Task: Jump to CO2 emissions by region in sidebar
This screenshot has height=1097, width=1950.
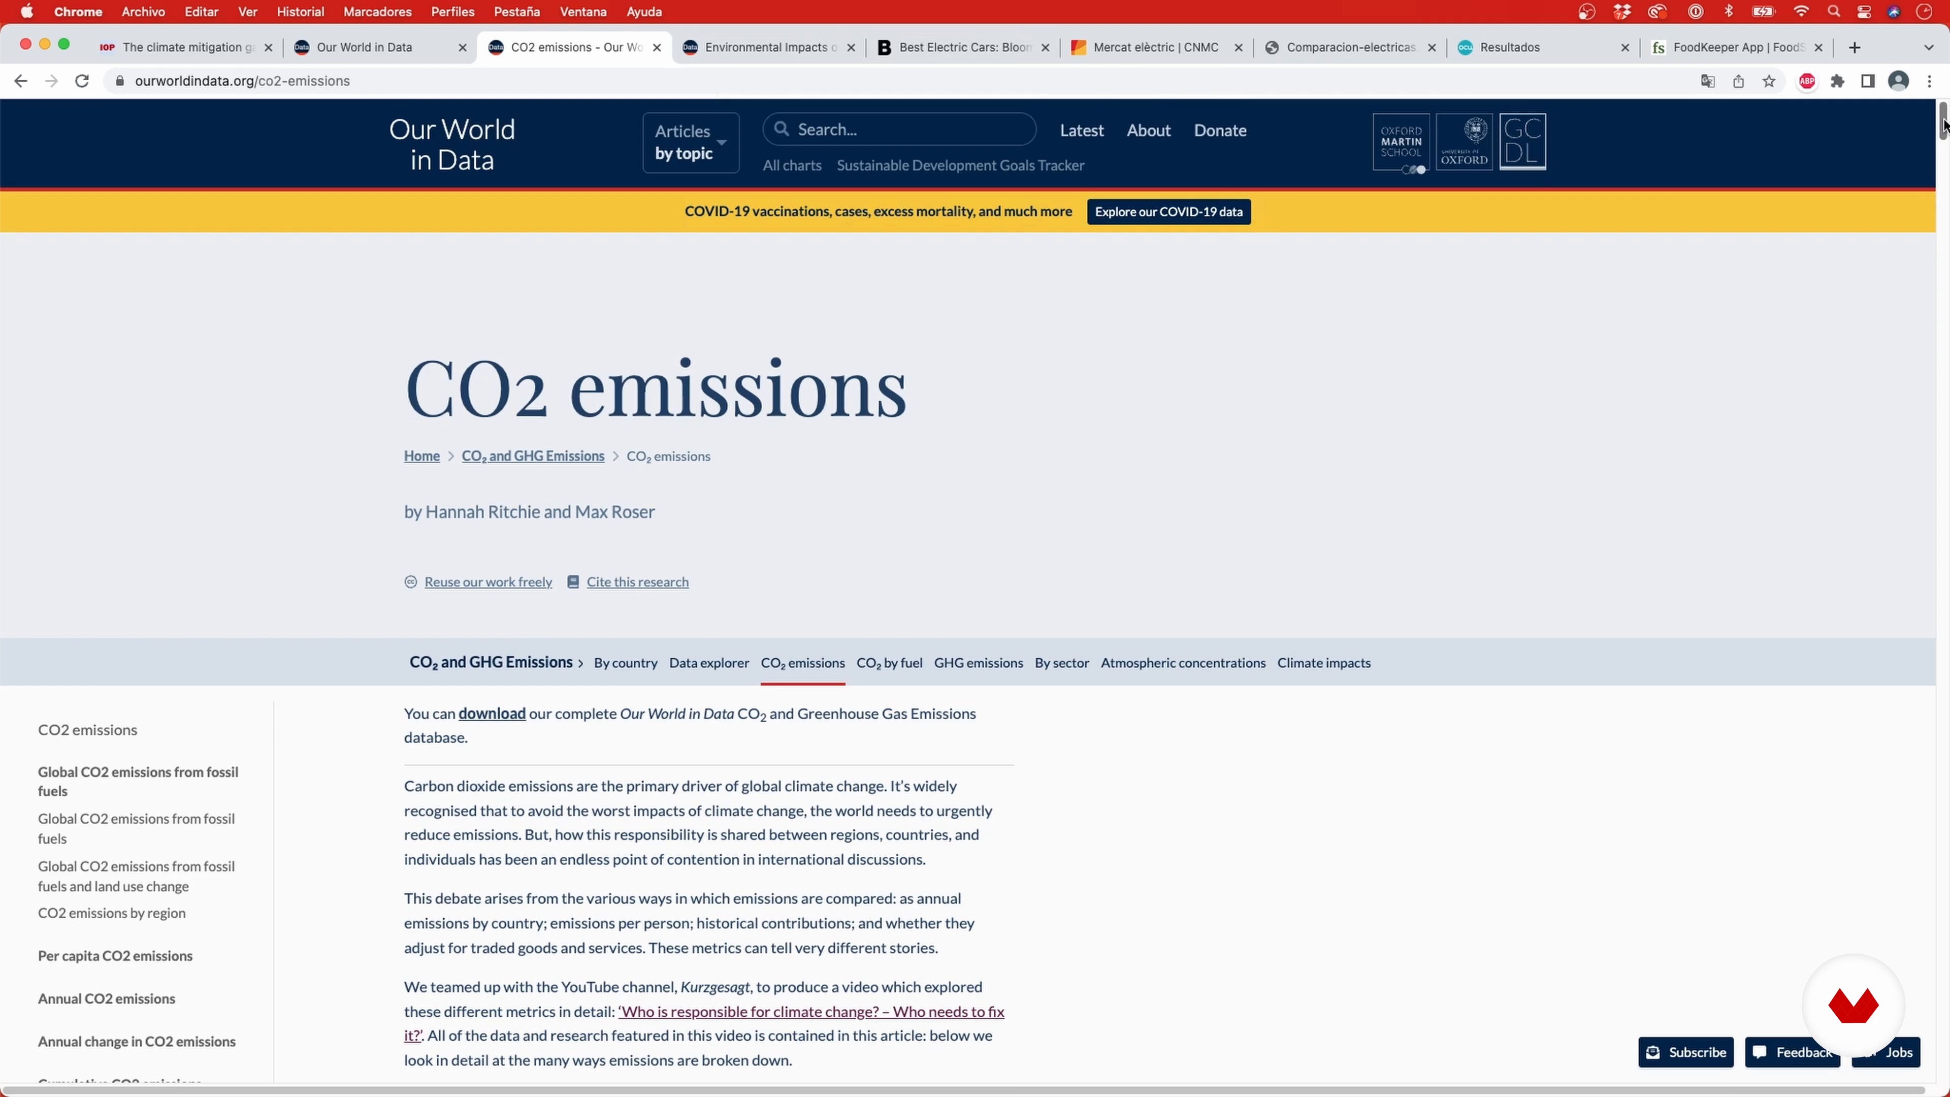Action: point(112,914)
